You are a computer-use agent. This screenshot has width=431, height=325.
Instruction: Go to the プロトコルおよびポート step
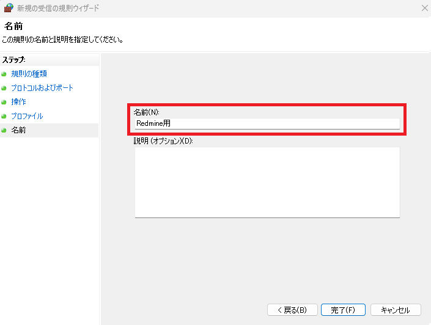coord(42,88)
